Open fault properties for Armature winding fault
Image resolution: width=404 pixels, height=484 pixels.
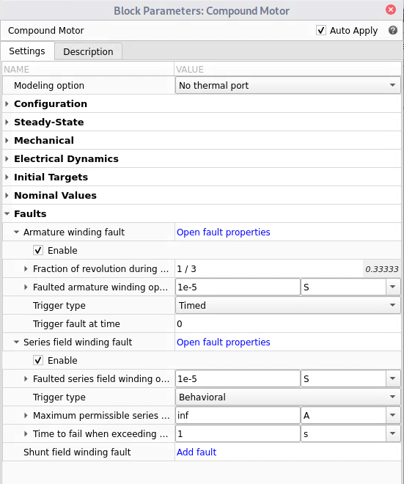coord(223,232)
